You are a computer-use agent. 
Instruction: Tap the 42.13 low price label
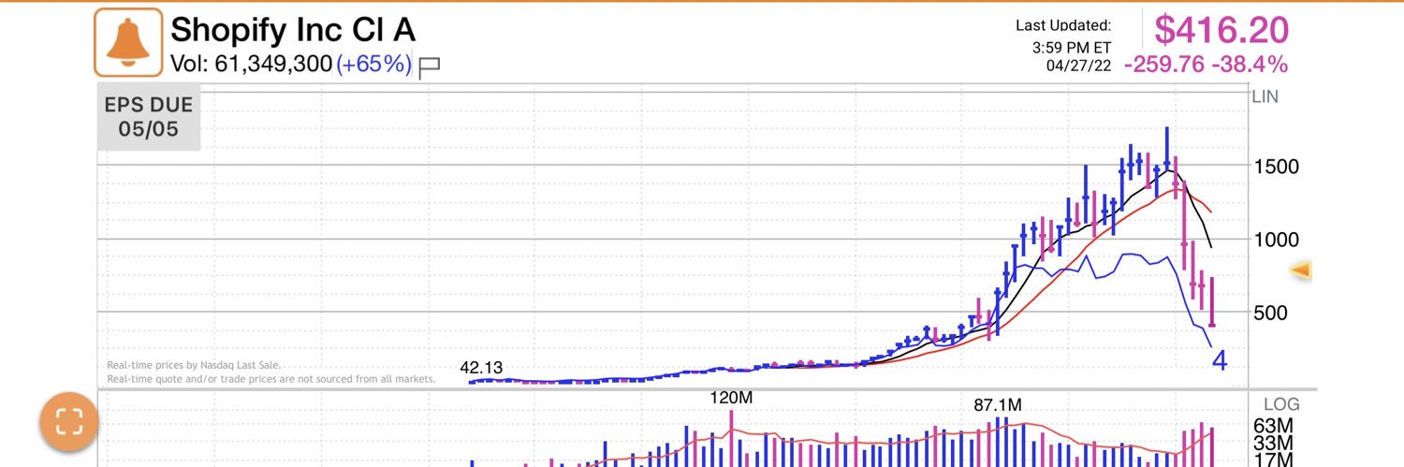481,368
